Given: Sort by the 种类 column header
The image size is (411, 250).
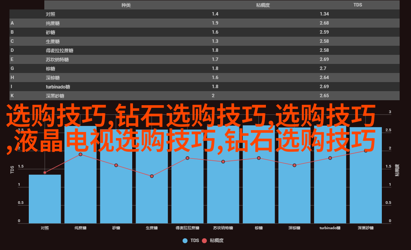Looking at the screenshot, I should (x=126, y=5).
